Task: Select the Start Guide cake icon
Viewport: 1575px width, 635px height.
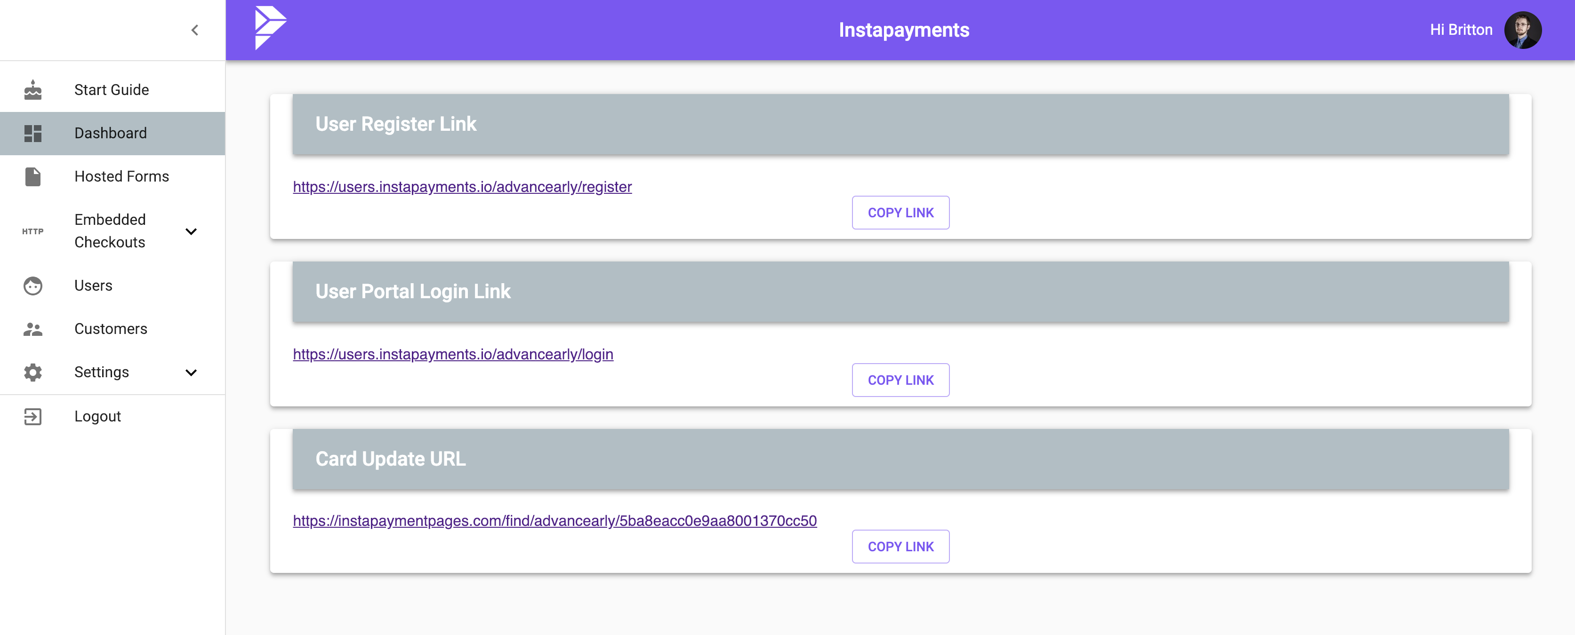Action: point(32,89)
